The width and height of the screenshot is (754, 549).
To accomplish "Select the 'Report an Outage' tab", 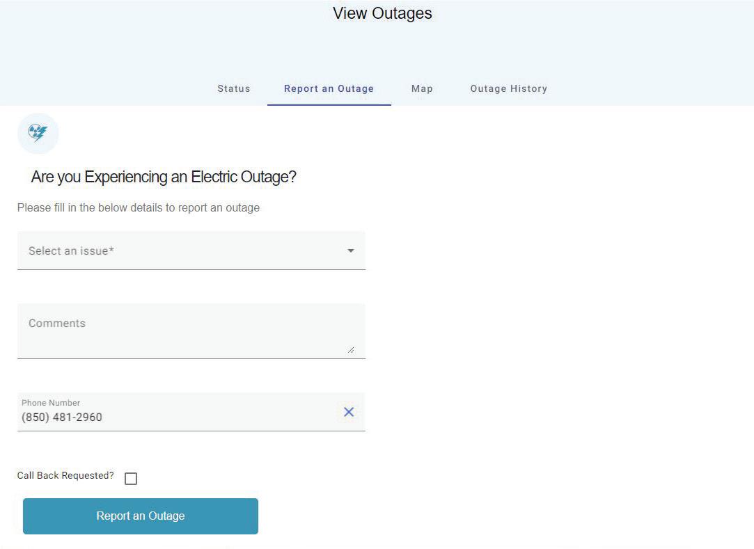I will (329, 88).
